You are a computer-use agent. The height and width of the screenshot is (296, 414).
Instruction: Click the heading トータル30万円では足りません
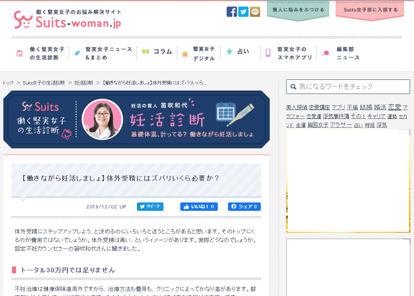(x=68, y=270)
